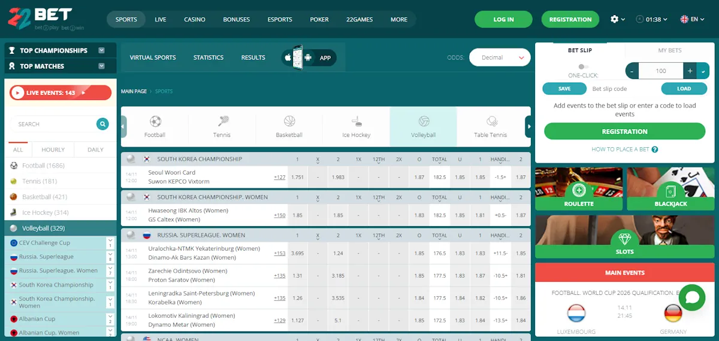Open the Slots casino tile
This screenshot has width=719, height=341.
[625, 237]
